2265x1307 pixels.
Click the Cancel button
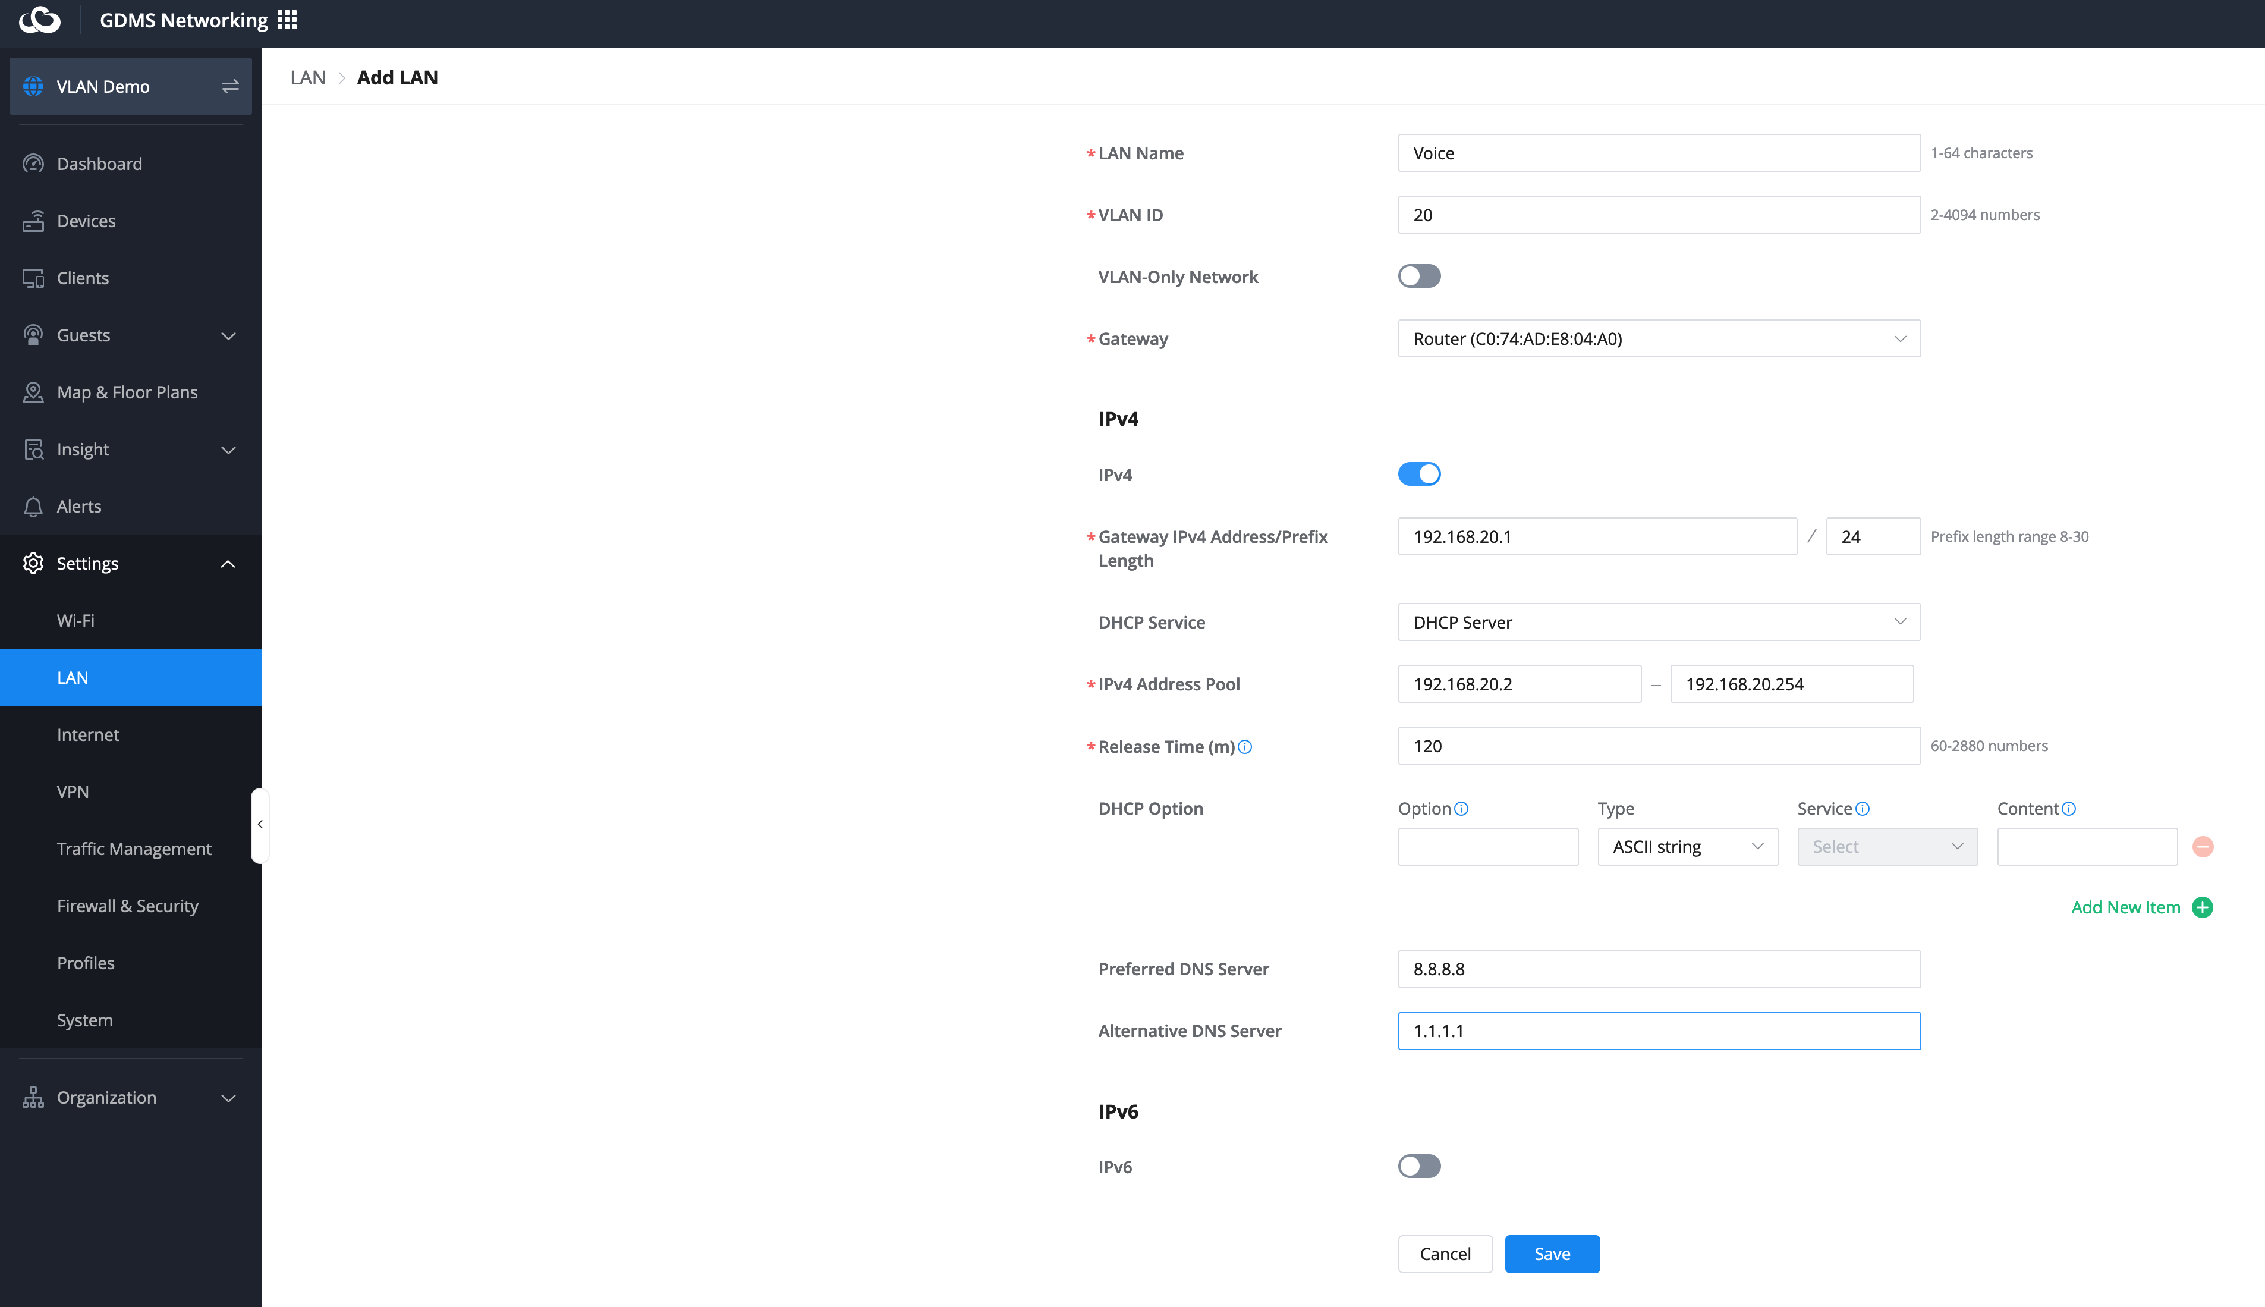[x=1445, y=1254]
